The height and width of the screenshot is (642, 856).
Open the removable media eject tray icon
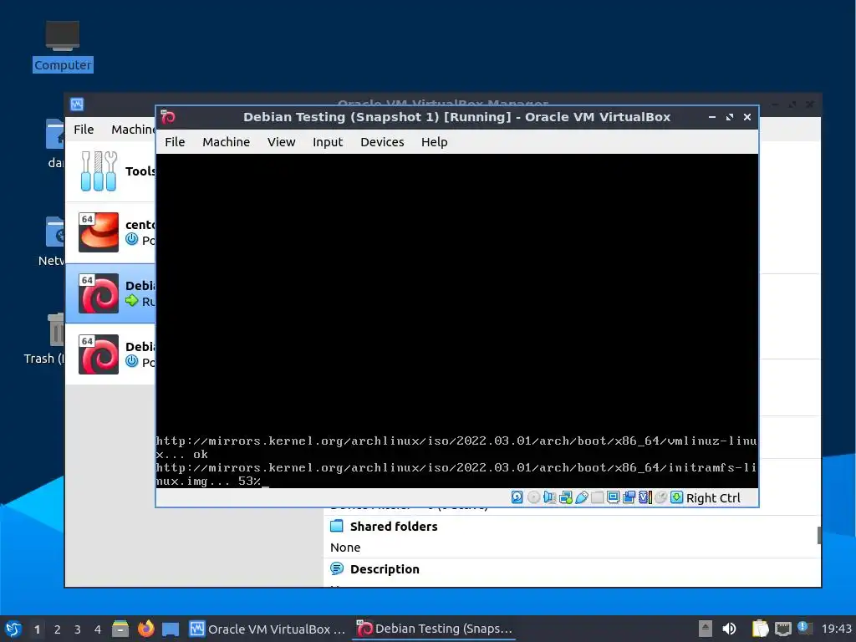[706, 629]
